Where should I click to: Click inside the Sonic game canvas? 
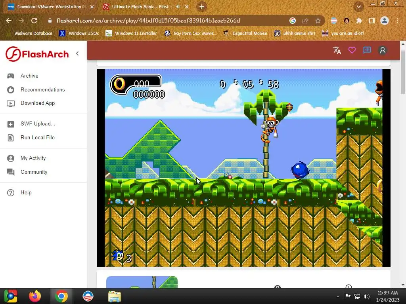point(243,167)
